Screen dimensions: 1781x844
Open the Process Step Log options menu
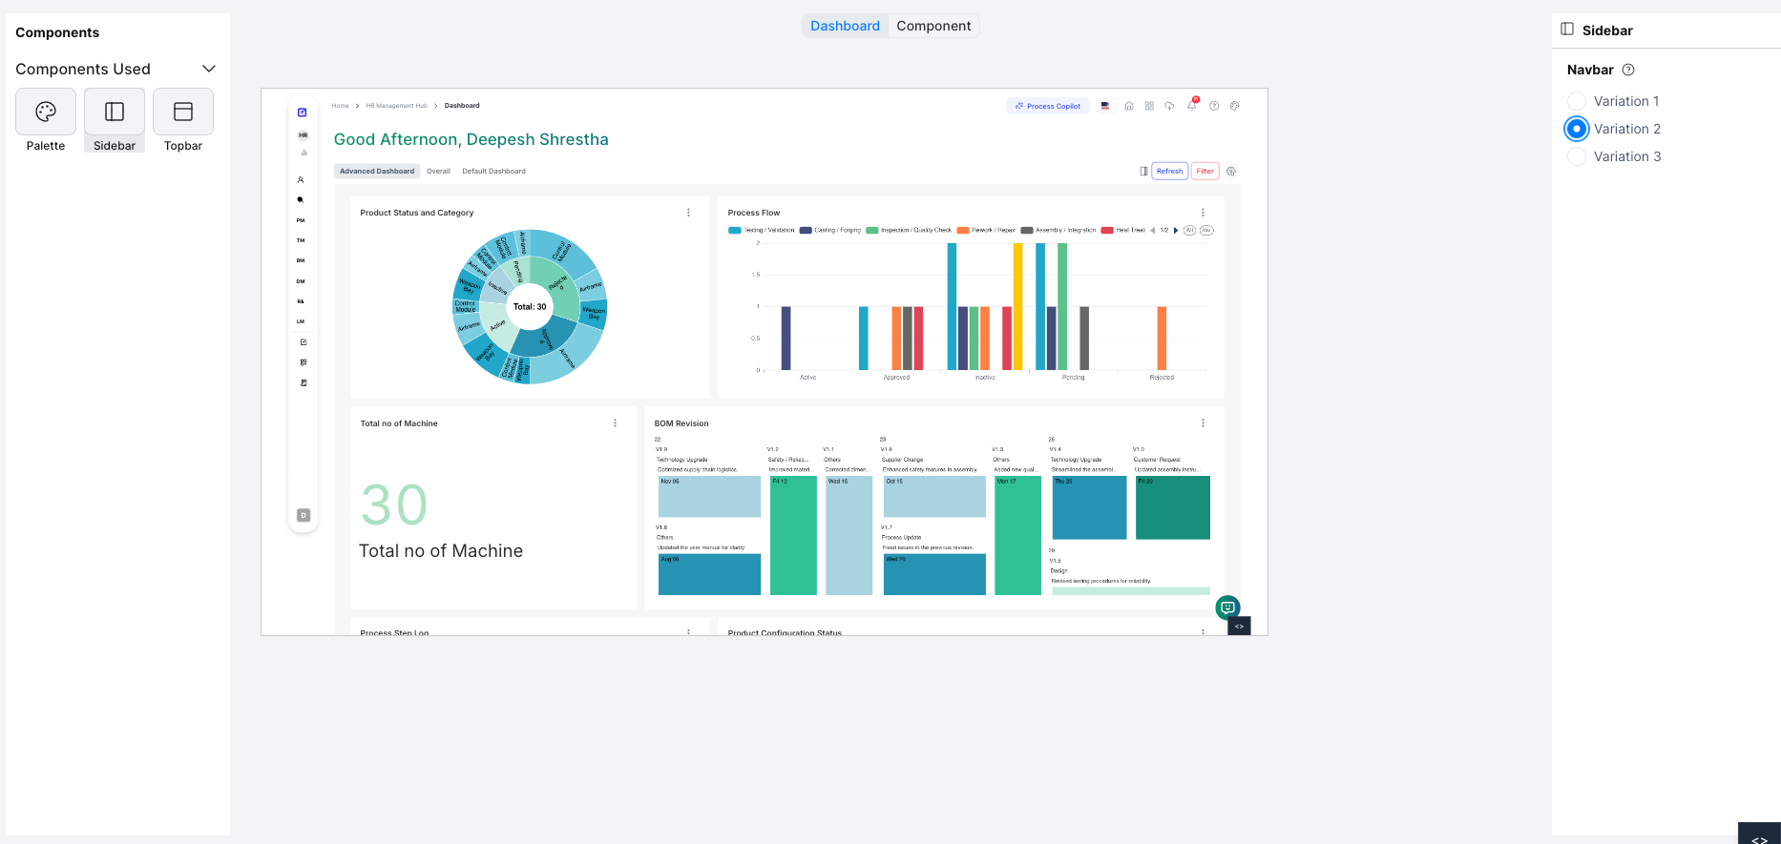[x=688, y=631]
